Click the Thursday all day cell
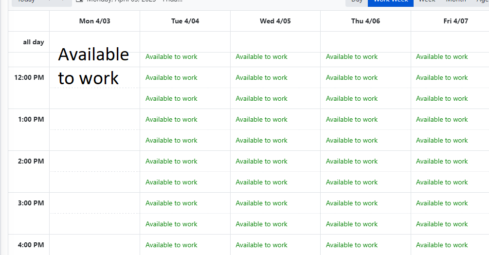489x255 pixels. point(365,42)
